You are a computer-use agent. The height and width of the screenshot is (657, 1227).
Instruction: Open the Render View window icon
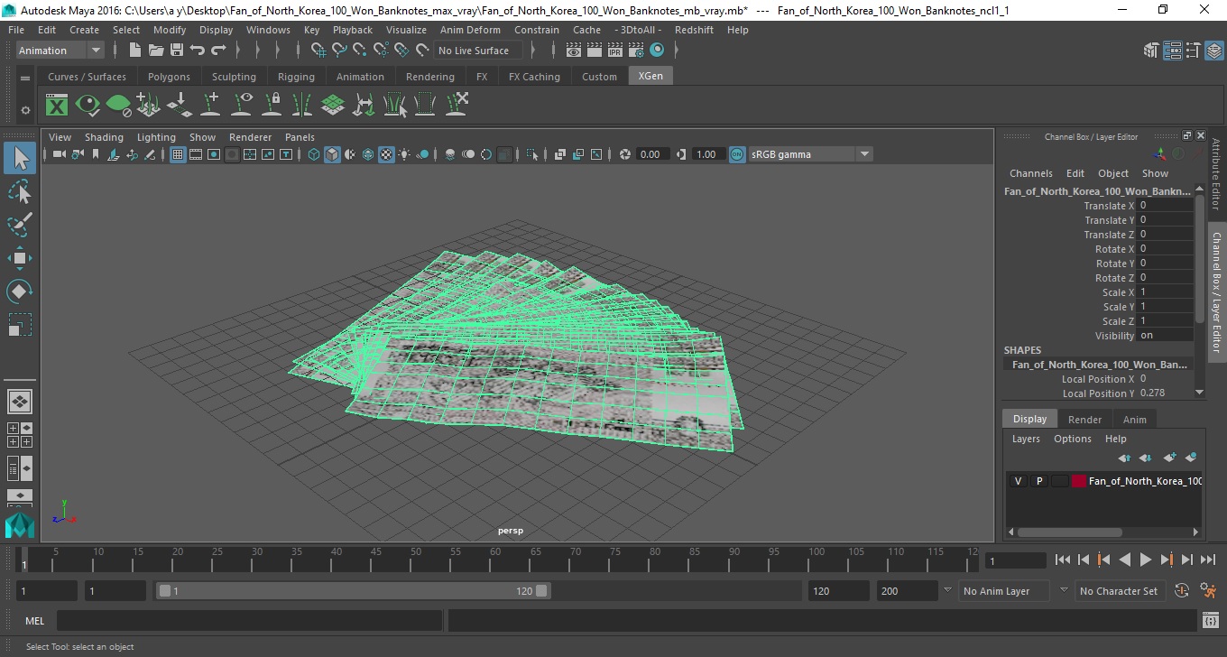click(574, 51)
